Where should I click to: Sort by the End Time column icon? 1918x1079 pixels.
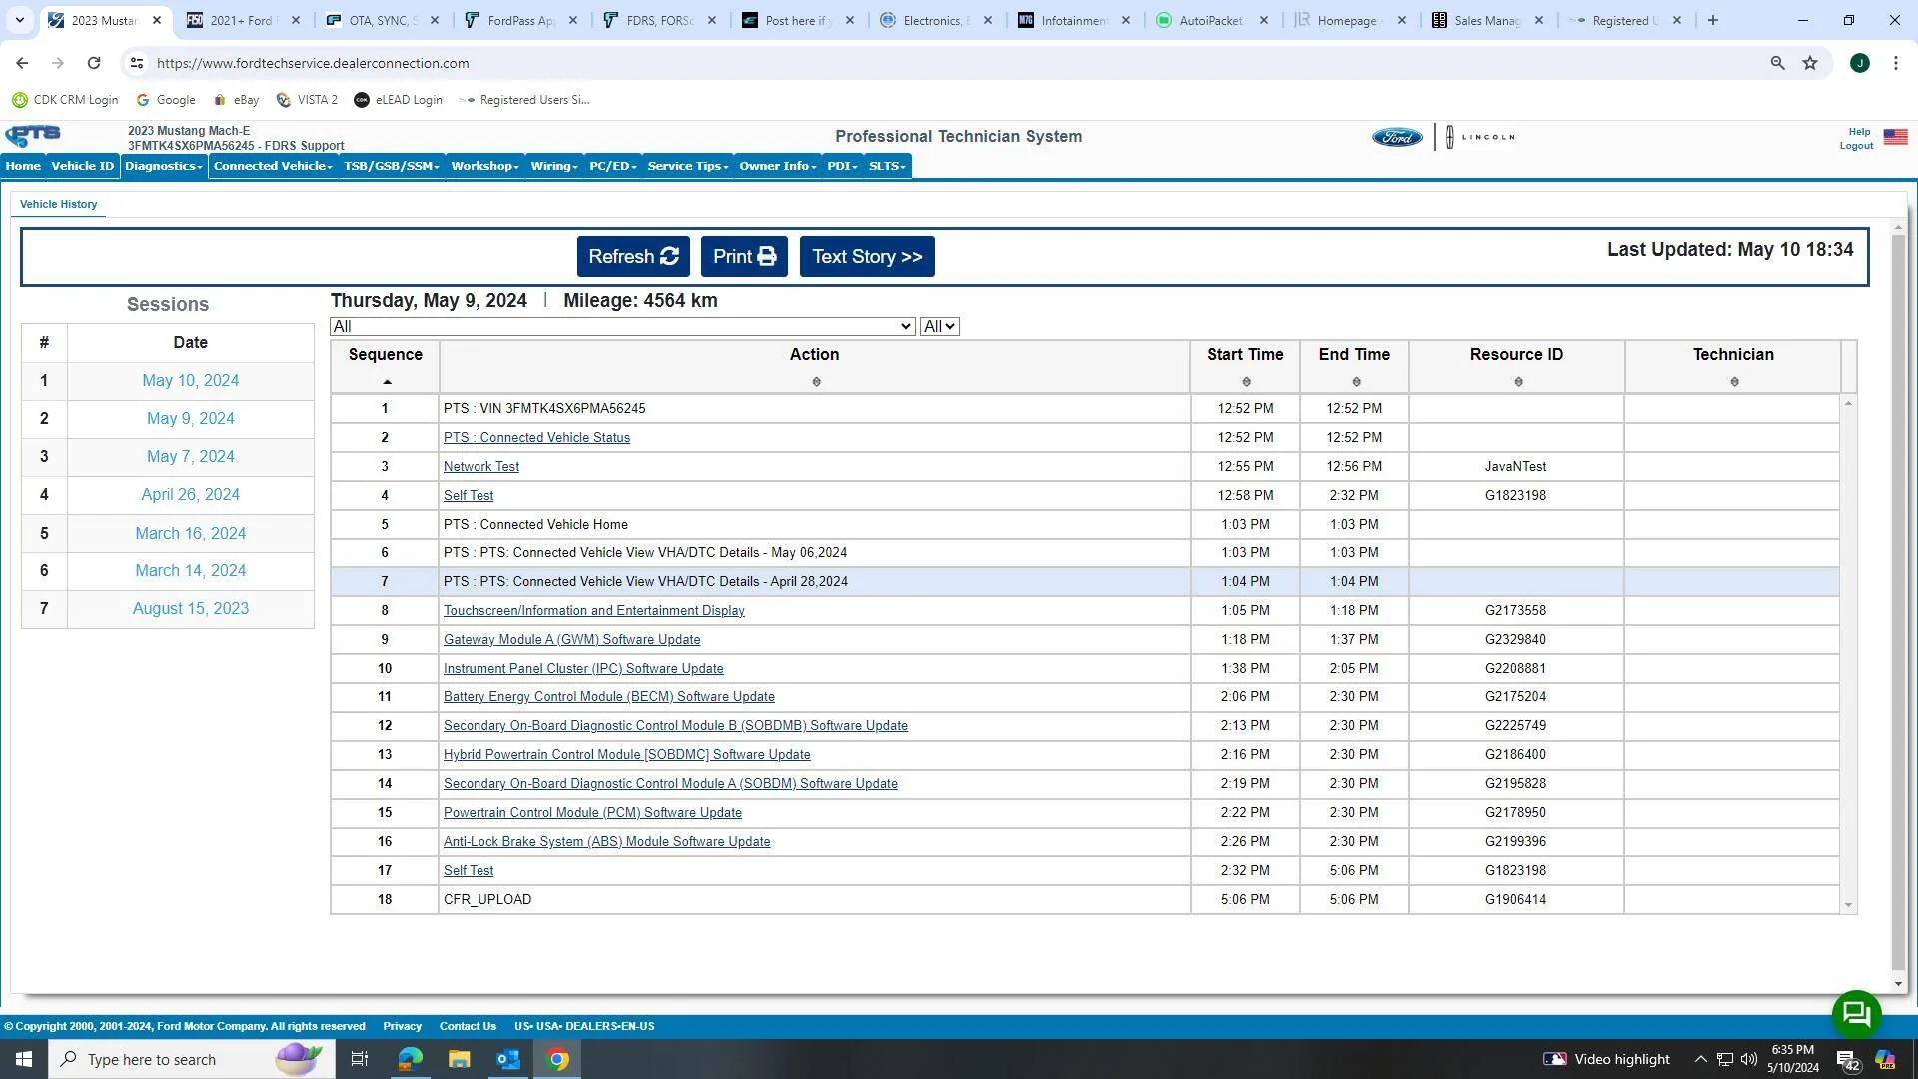point(1356,382)
